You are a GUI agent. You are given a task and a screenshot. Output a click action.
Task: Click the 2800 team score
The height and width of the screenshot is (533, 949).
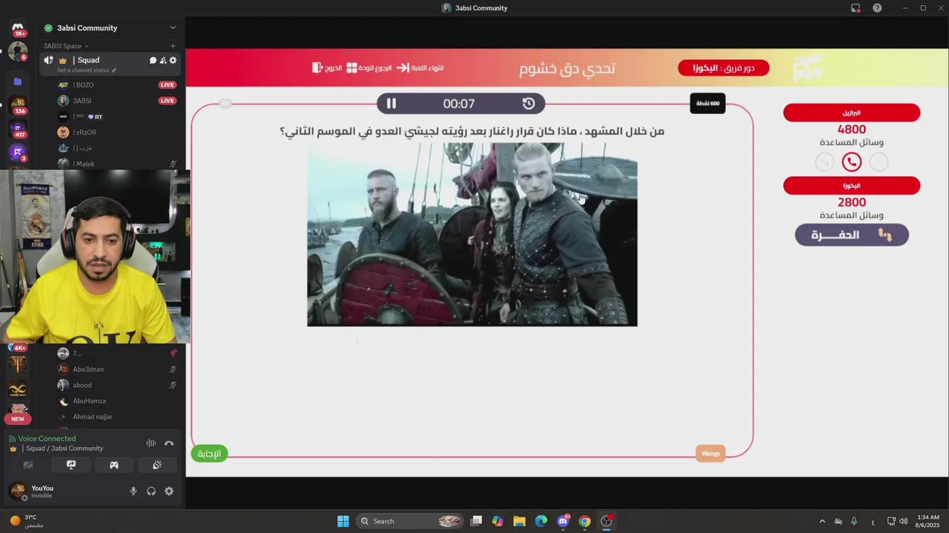click(851, 202)
